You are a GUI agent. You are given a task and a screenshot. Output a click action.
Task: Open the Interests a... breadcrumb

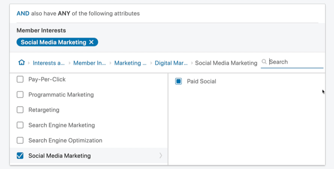coord(48,63)
